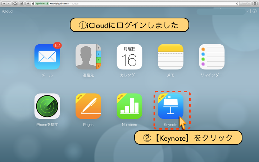
Task: Open the Keynote beta app
Action: 171,106
